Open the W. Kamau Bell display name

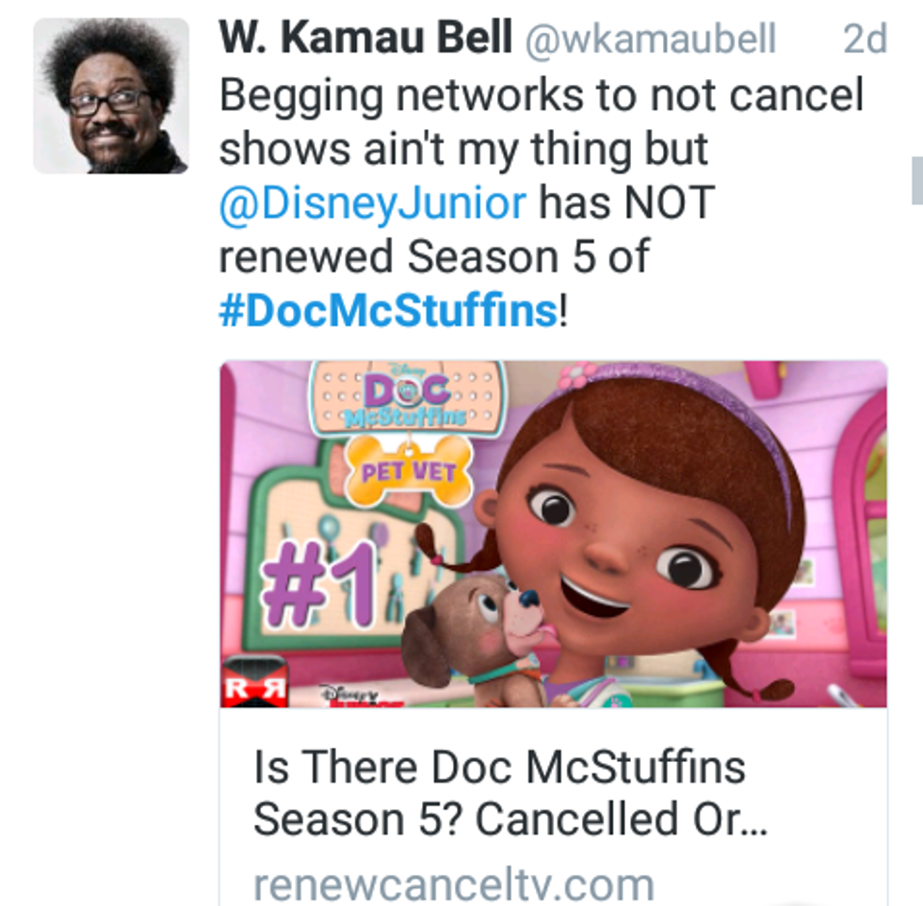click(x=365, y=40)
